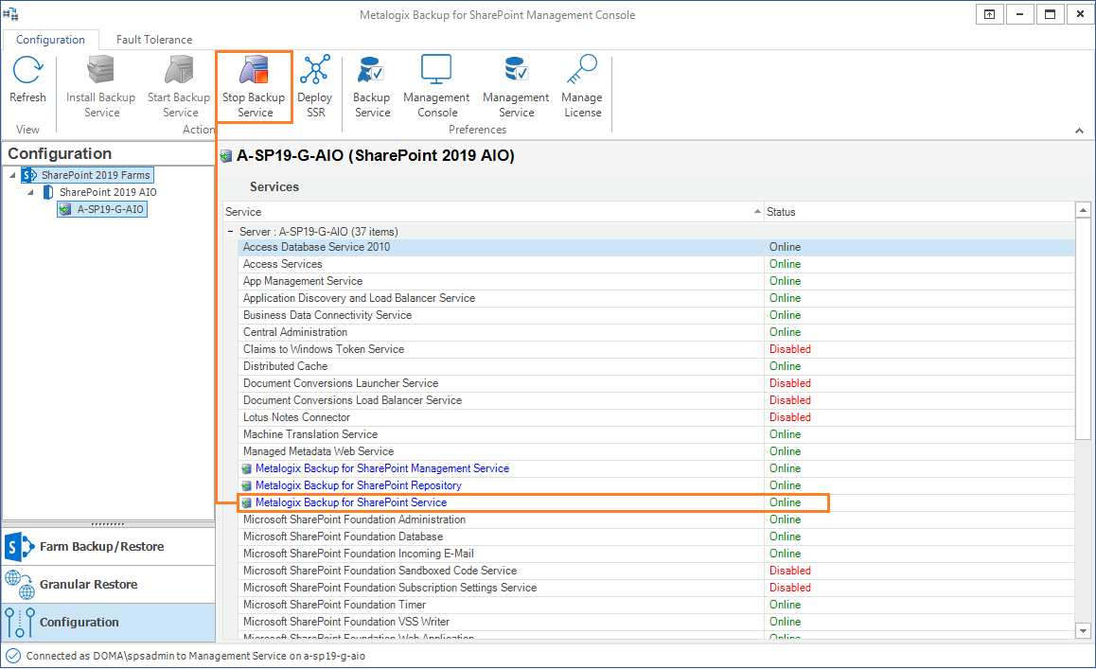
Task: Select Configuration navigation pane button
Action: point(108,623)
